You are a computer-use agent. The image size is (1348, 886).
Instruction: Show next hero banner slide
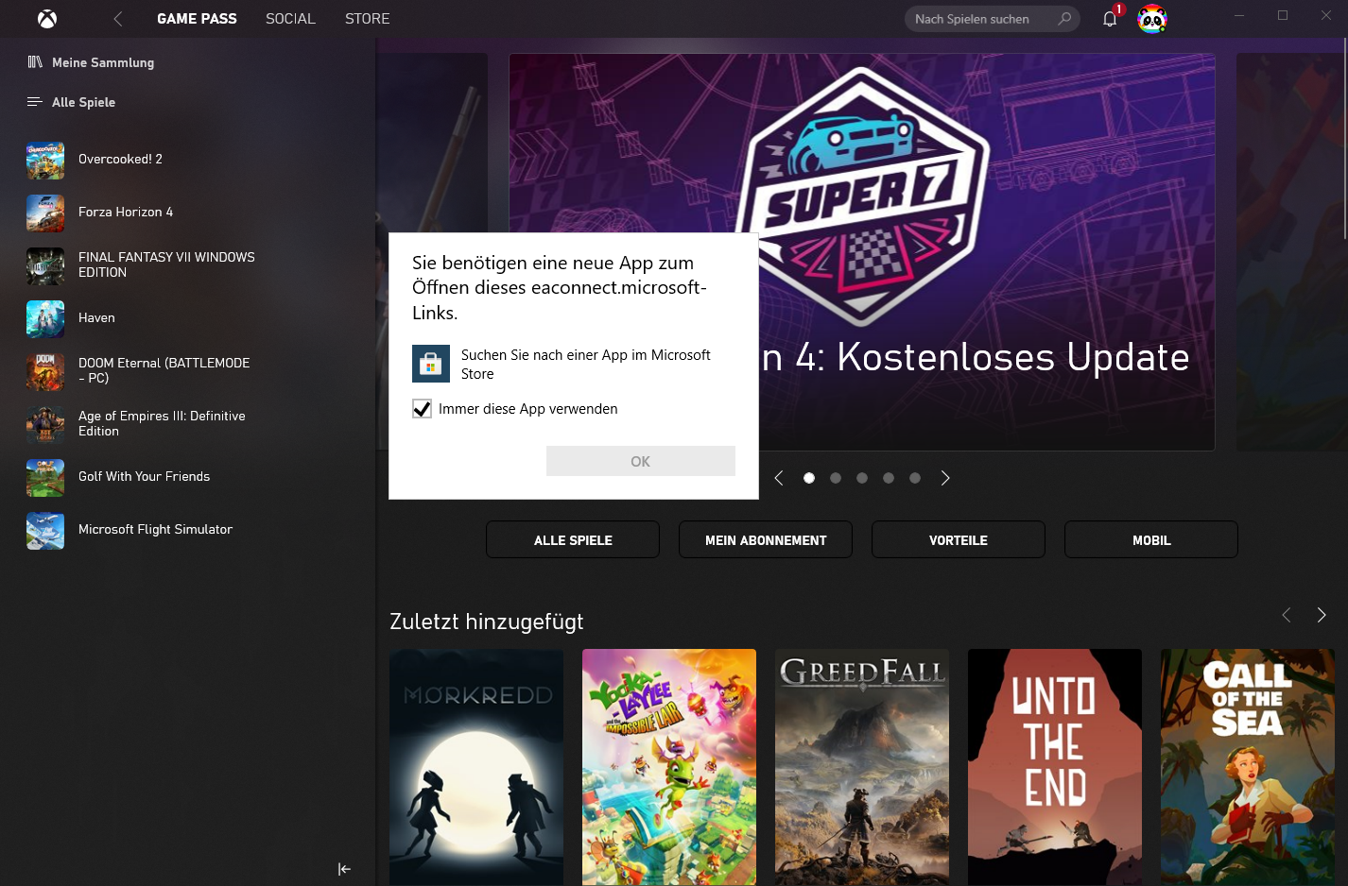pos(945,478)
